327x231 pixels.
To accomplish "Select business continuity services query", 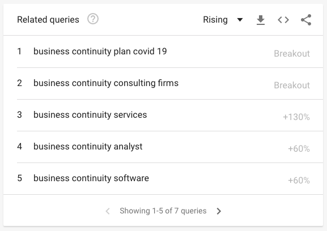I will [90, 115].
